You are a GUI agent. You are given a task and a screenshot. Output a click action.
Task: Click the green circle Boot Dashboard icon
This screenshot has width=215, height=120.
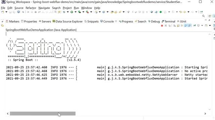pyautogui.click(x=161, y=12)
